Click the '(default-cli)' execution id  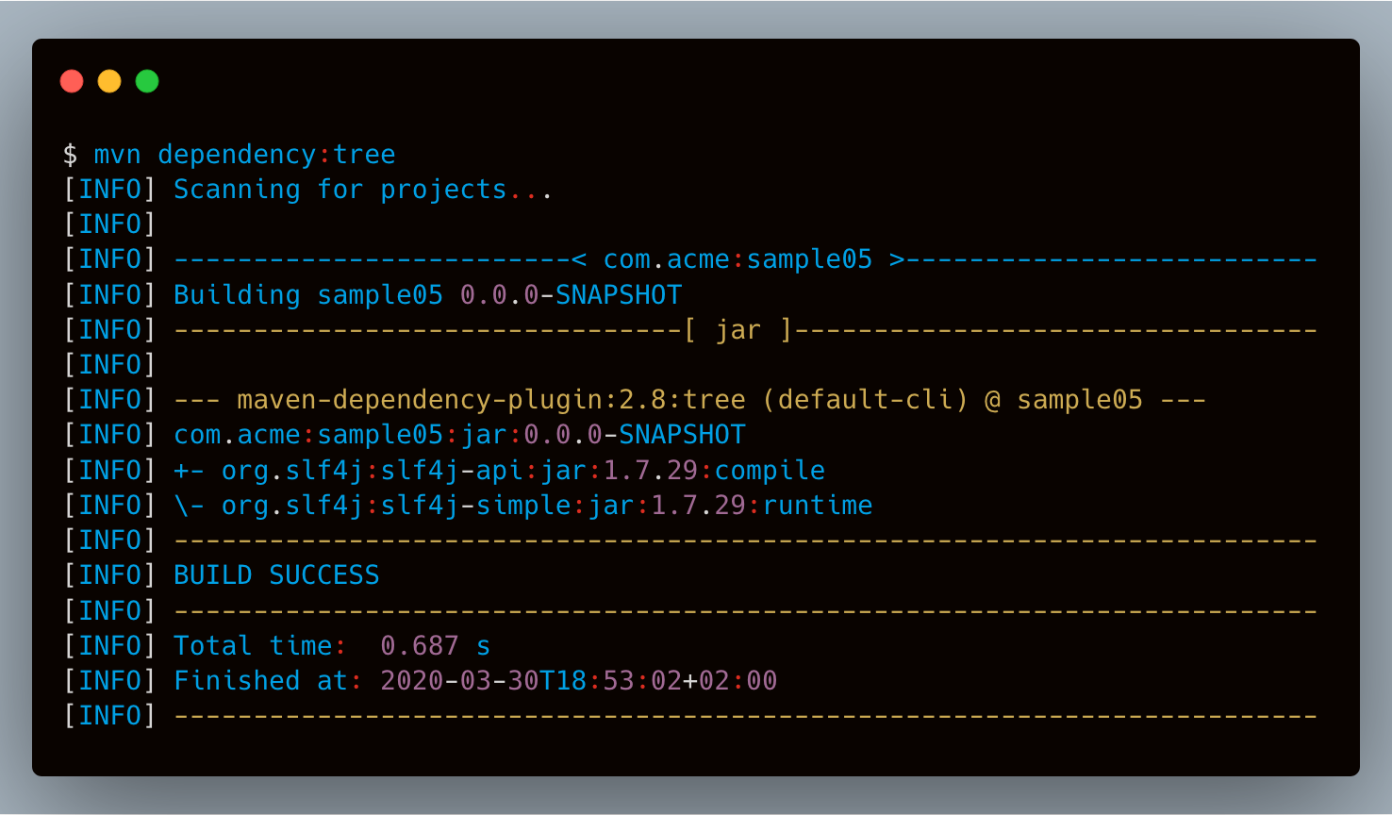point(865,400)
